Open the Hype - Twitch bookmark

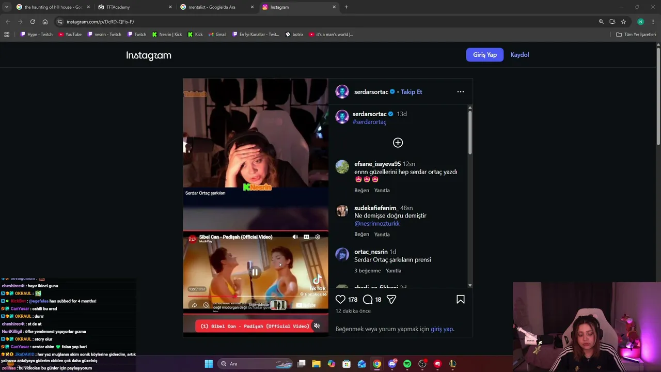pos(36,35)
